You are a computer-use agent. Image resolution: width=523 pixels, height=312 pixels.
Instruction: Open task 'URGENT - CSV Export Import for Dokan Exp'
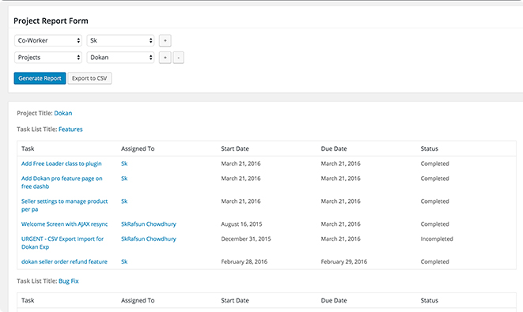coord(63,242)
